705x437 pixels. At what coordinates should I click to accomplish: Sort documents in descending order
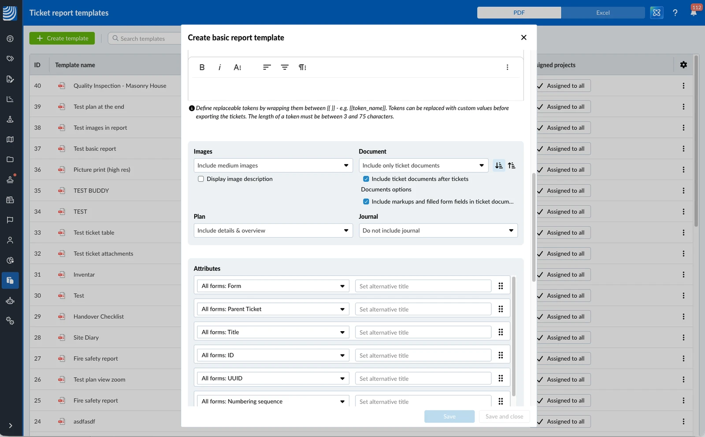512,165
